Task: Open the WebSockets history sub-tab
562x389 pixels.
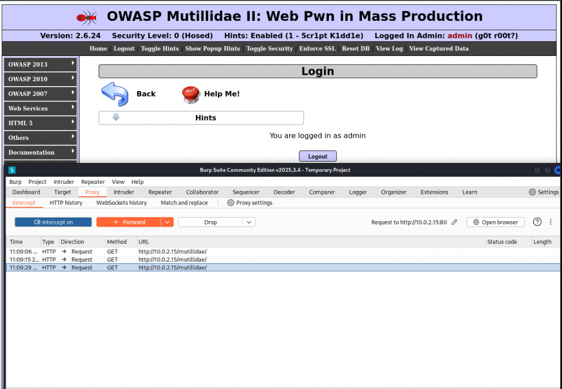Action: [121, 203]
